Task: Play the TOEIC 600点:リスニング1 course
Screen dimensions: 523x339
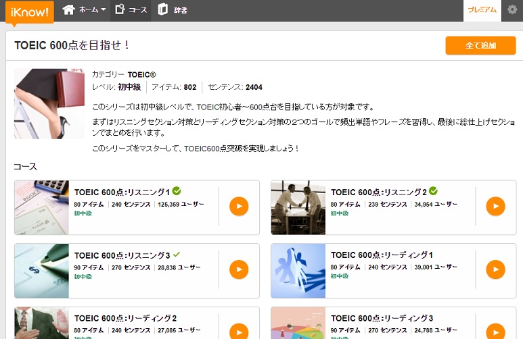Action: point(239,207)
